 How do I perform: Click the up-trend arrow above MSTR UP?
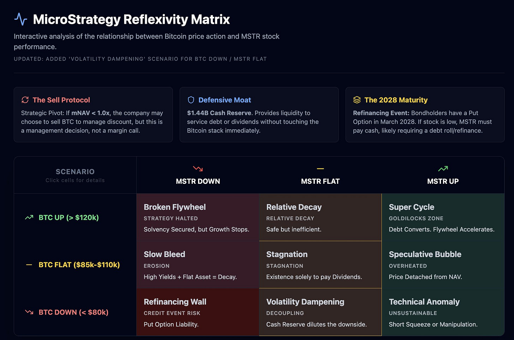click(x=443, y=169)
